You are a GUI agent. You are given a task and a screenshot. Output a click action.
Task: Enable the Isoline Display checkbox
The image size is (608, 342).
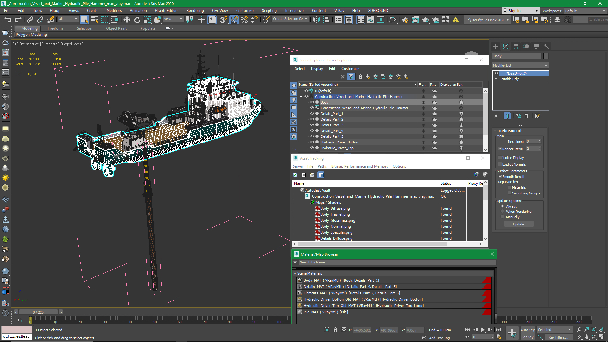pos(500,157)
